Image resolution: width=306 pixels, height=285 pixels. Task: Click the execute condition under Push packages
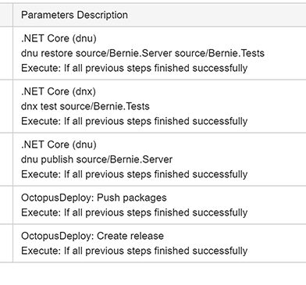(x=134, y=212)
